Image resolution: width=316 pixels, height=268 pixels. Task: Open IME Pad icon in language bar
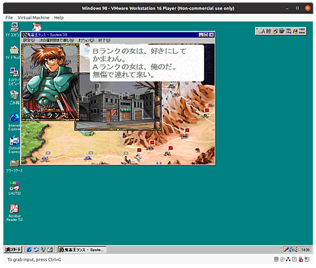coord(276,31)
